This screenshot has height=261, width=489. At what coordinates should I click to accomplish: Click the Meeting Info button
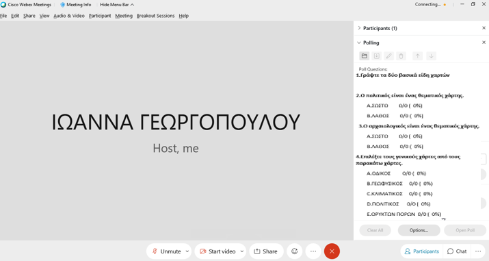click(76, 5)
